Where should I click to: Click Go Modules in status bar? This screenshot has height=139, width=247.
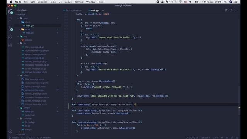[44, 137]
